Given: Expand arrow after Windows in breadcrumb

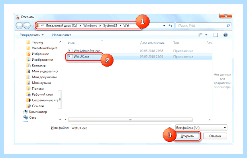Looking at the screenshot, I should 100,25.
